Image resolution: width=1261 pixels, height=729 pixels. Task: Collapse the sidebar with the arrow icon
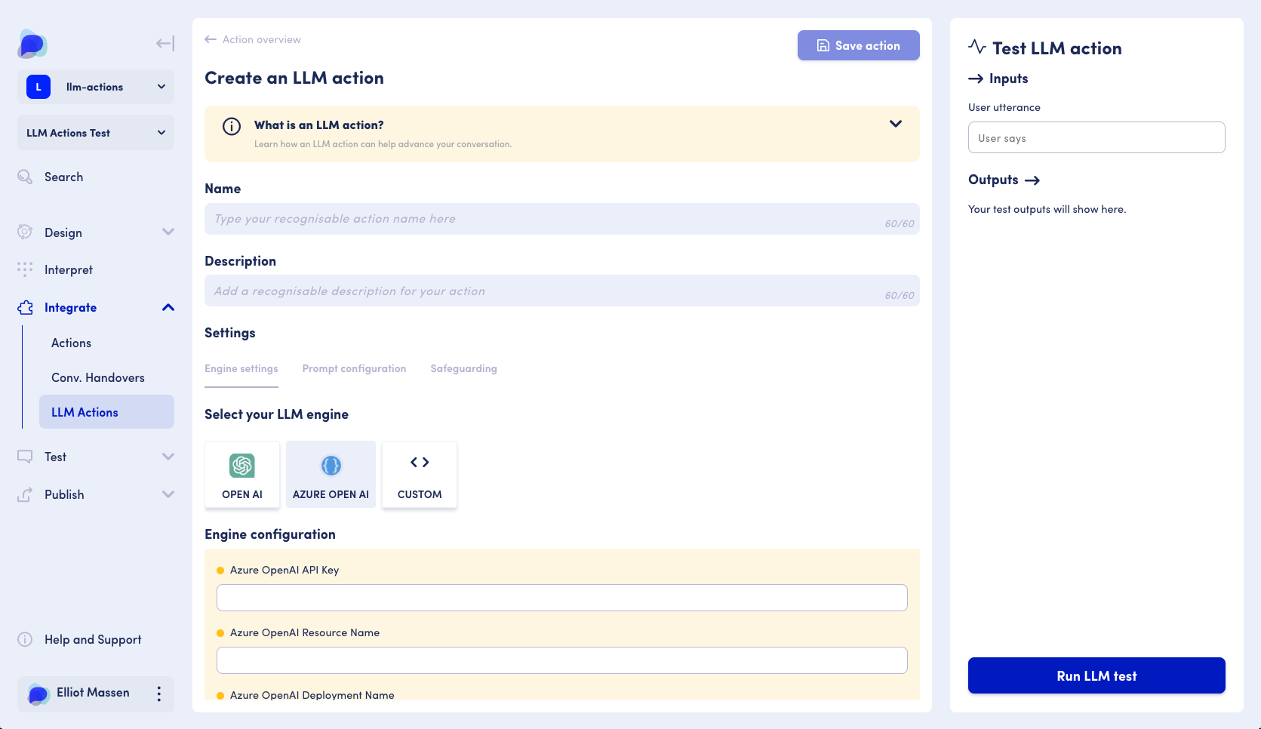(165, 44)
